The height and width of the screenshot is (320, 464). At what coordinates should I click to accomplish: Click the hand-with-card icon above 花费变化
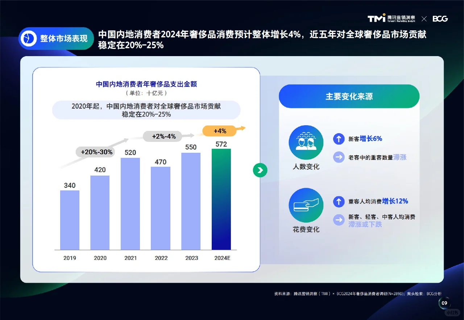click(306, 205)
